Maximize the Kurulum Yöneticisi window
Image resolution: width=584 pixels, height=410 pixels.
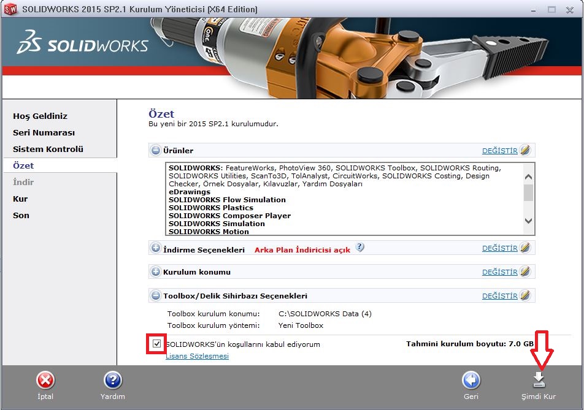click(551, 10)
